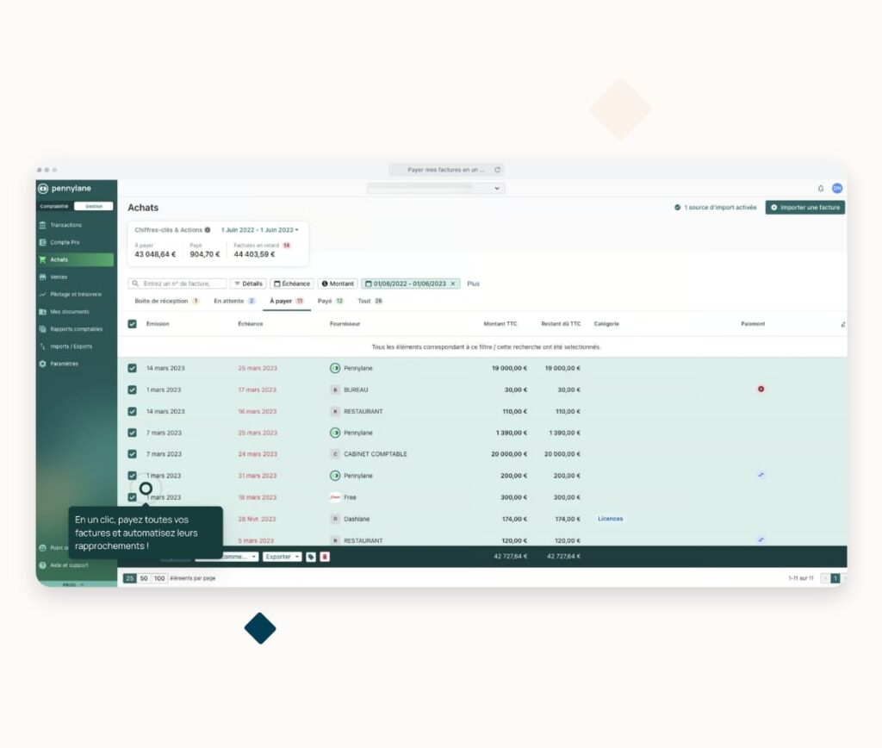Screen dimensions: 882x748
Task: Click the red payment error icon for BUREAU
Action: (x=761, y=389)
